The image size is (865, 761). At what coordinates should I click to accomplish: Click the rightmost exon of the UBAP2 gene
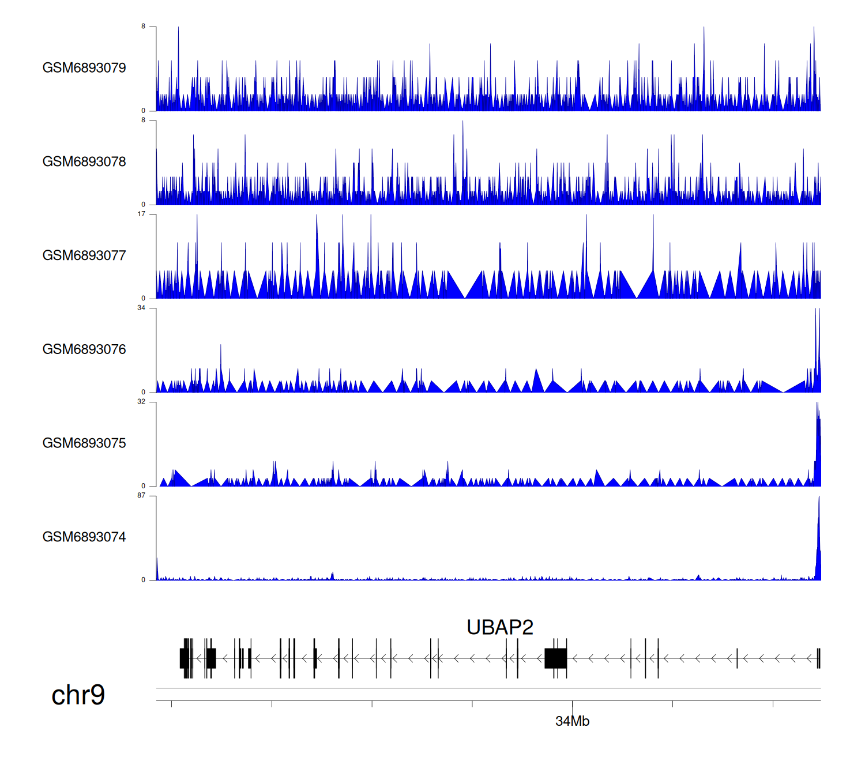pyautogui.click(x=818, y=658)
